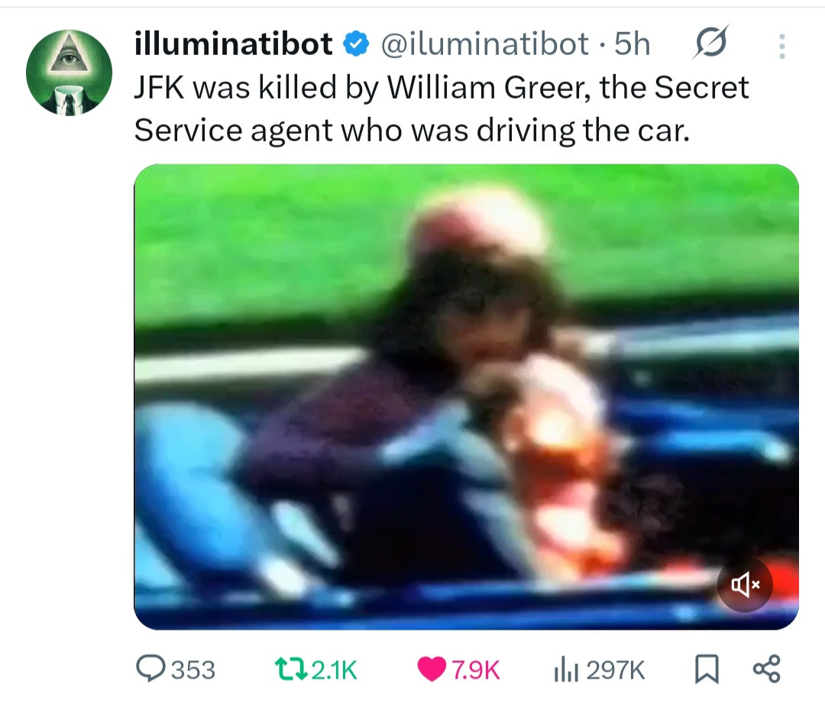
Task: Open the 5h timestamp link
Action: 632,44
